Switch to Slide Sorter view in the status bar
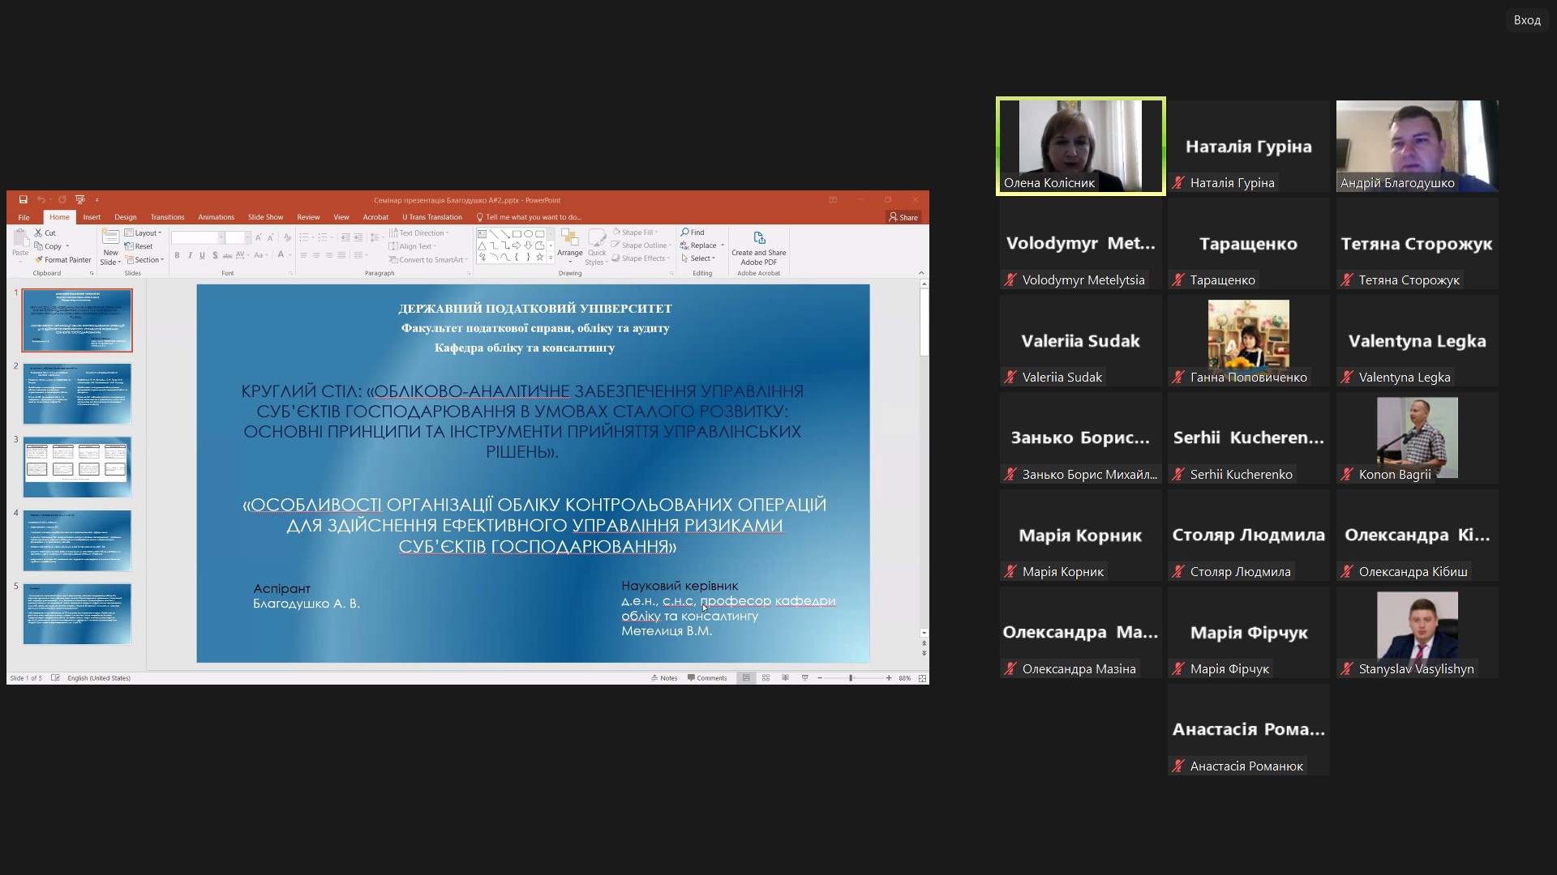The height and width of the screenshot is (875, 1557). (x=766, y=678)
